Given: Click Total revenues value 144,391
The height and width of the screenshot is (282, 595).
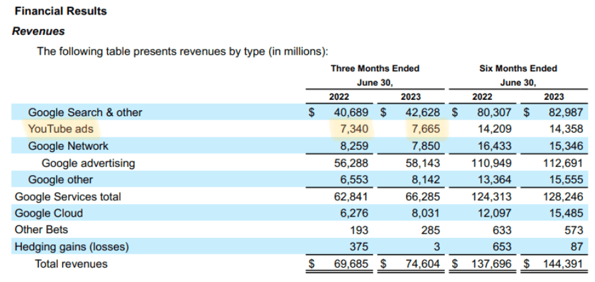Looking at the screenshot, I should point(563,264).
